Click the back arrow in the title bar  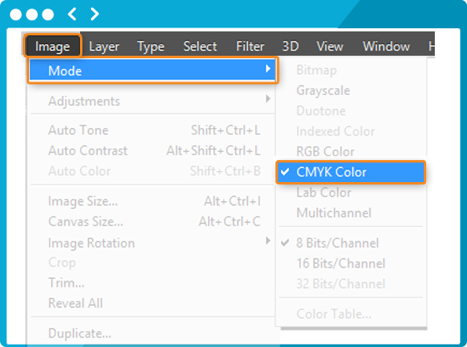click(71, 14)
